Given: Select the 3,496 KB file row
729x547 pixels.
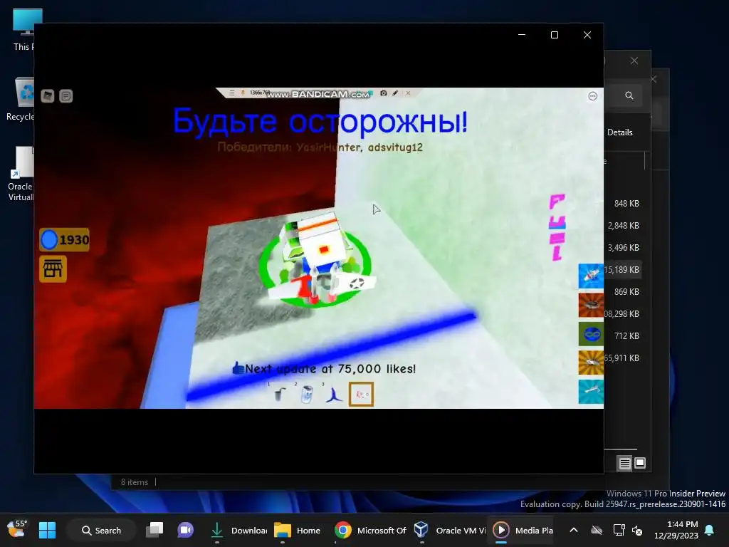Looking at the screenshot, I should click(622, 247).
